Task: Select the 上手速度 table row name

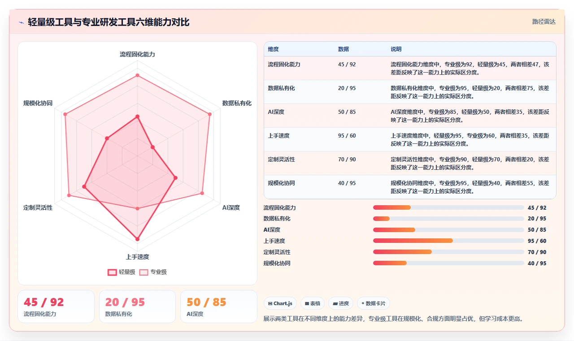Action: (278, 136)
